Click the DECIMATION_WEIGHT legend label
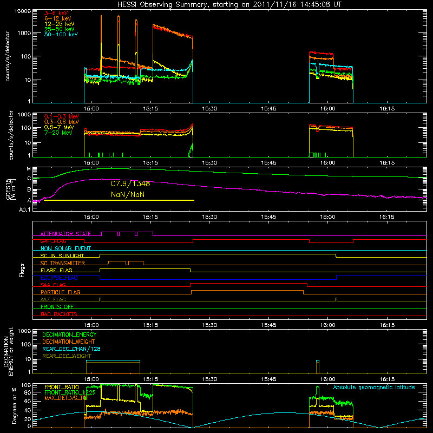The height and width of the screenshot is (433, 433). 69,342
